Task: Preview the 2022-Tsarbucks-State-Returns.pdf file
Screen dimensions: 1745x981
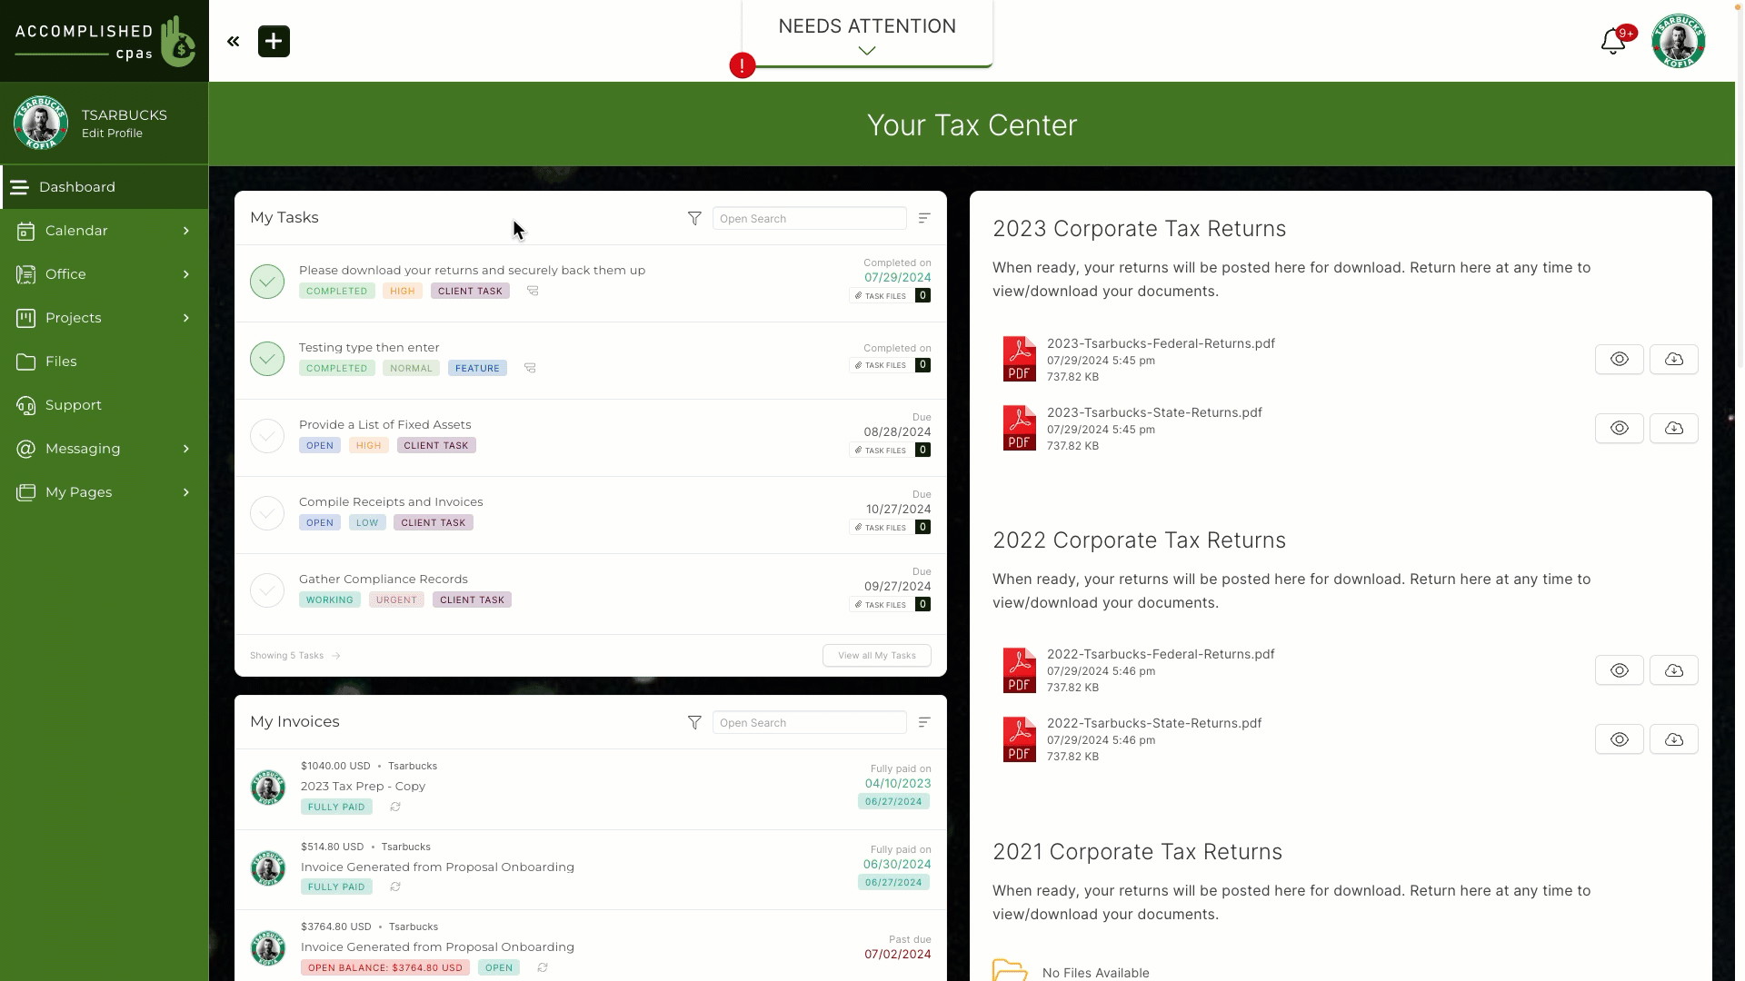Action: [1620, 739]
